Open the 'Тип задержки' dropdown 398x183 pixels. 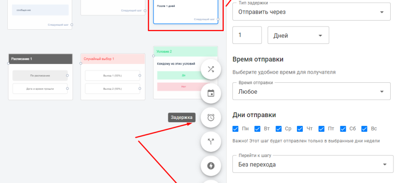click(311, 12)
